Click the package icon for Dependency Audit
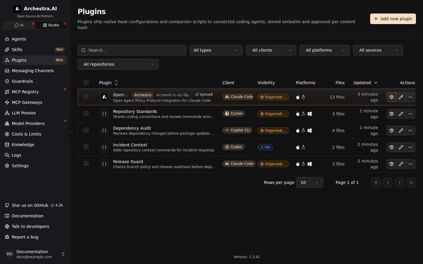 point(392,131)
